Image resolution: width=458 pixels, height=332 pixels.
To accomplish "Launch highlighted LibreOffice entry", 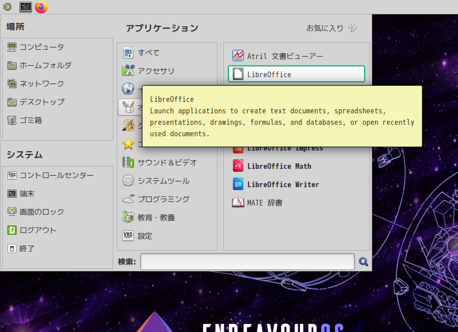I will 297,74.
